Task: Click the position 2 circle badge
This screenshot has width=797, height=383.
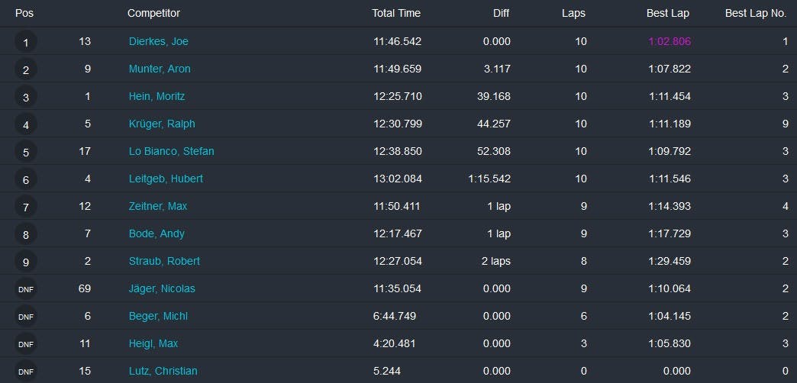Action: (25, 69)
